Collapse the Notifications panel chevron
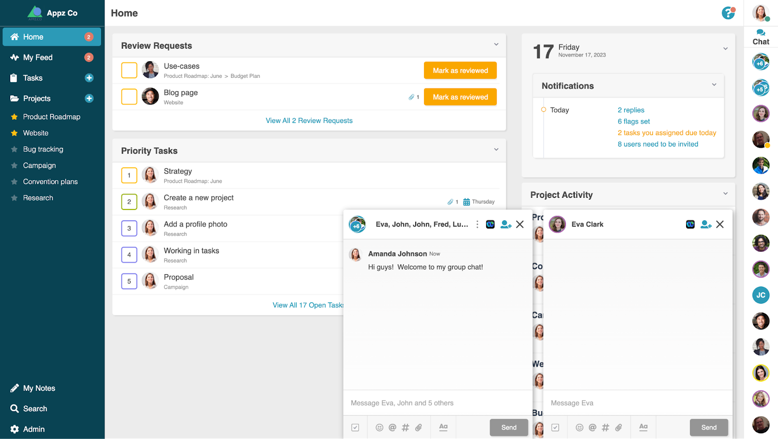 tap(714, 85)
